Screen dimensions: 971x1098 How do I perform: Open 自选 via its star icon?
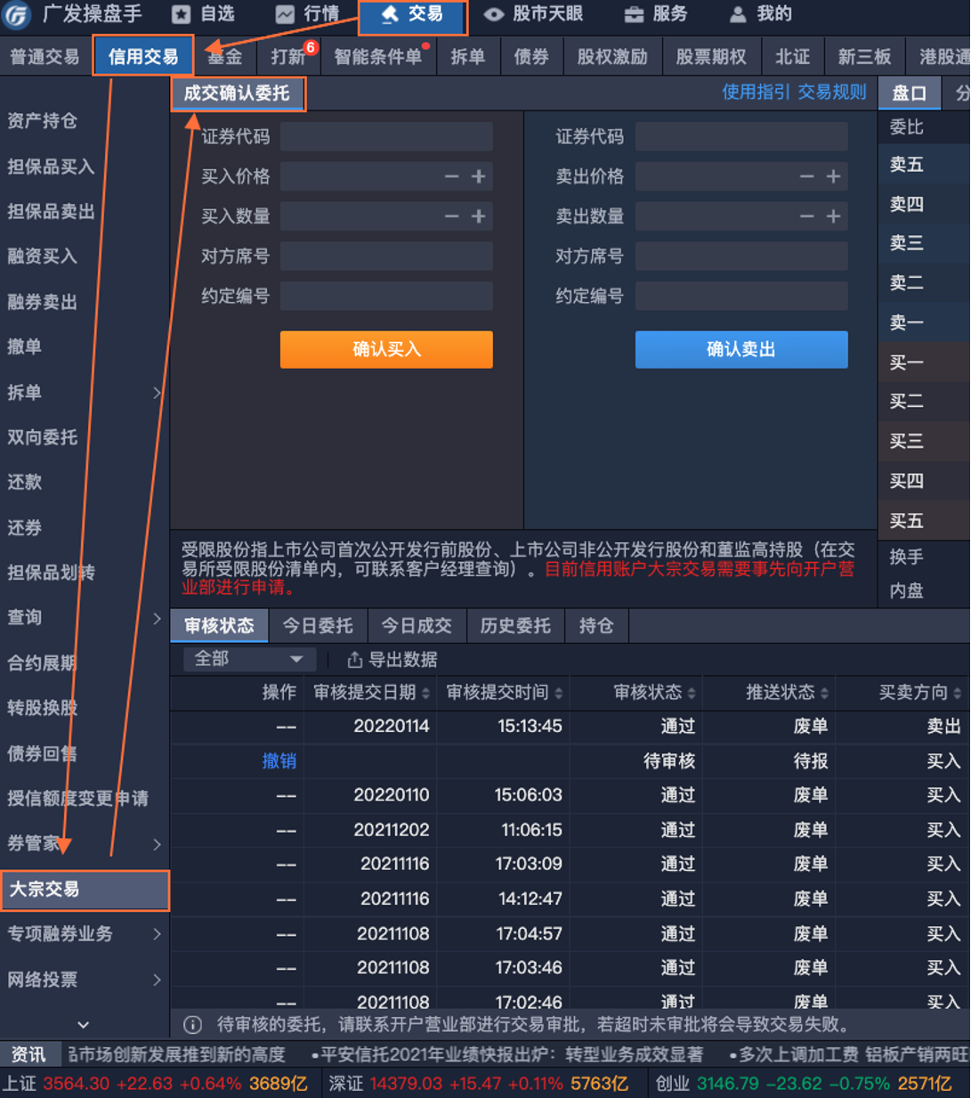182,14
